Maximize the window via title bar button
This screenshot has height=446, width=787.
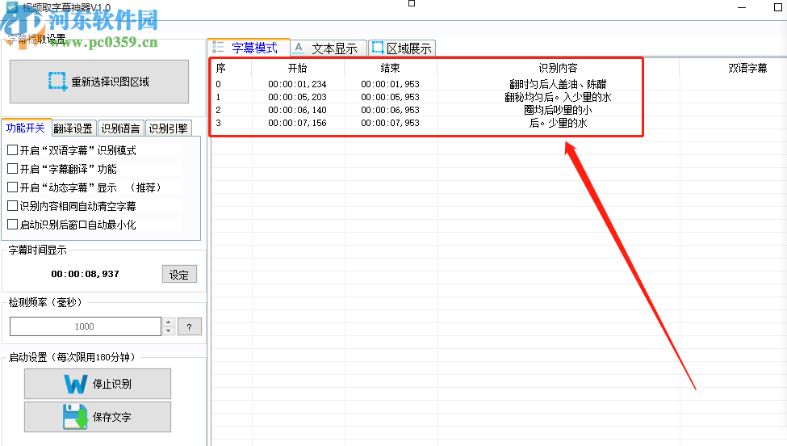tap(778, 7)
